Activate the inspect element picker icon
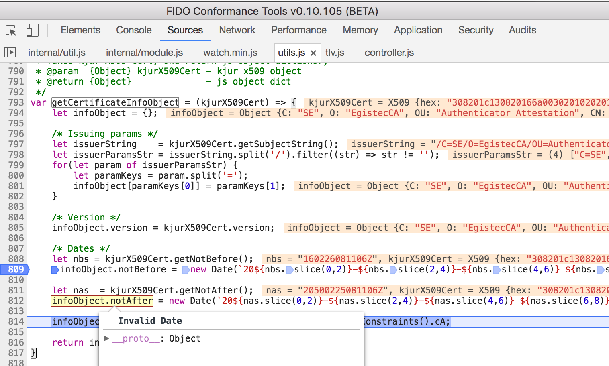Screen dimensions: 609x366 point(11,31)
